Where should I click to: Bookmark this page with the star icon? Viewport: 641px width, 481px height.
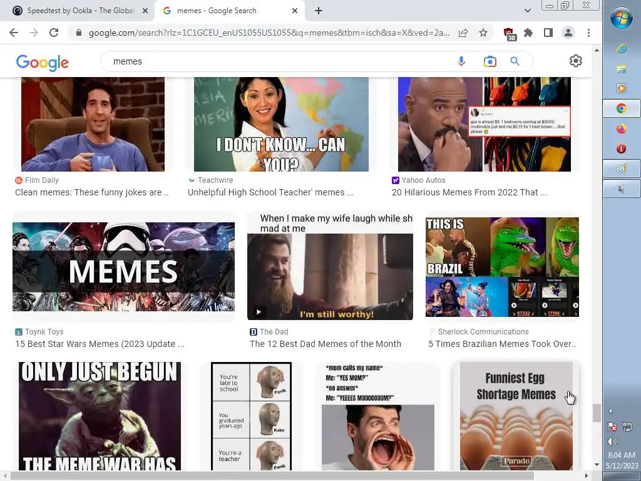click(483, 33)
